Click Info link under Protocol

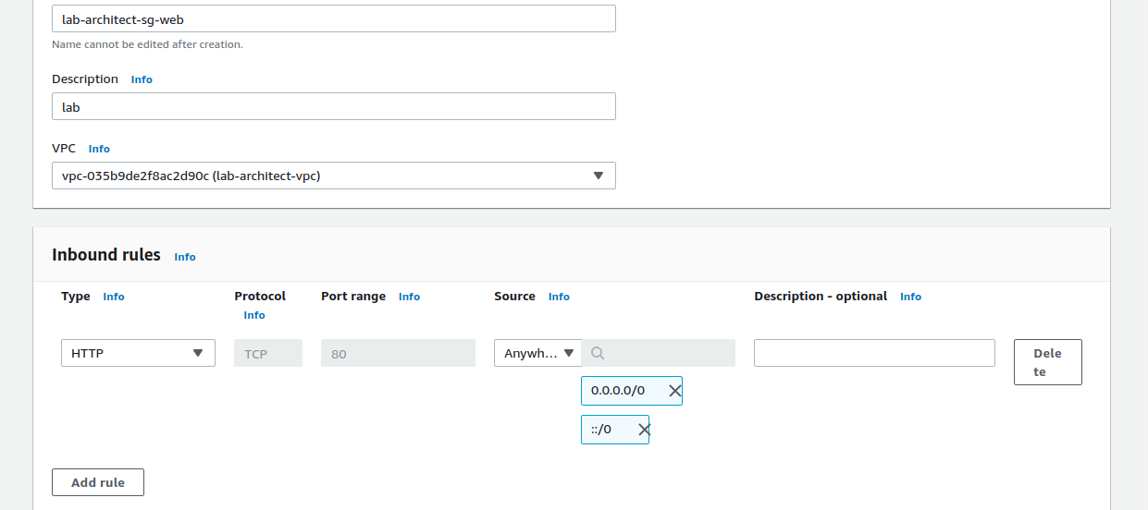pyautogui.click(x=254, y=315)
